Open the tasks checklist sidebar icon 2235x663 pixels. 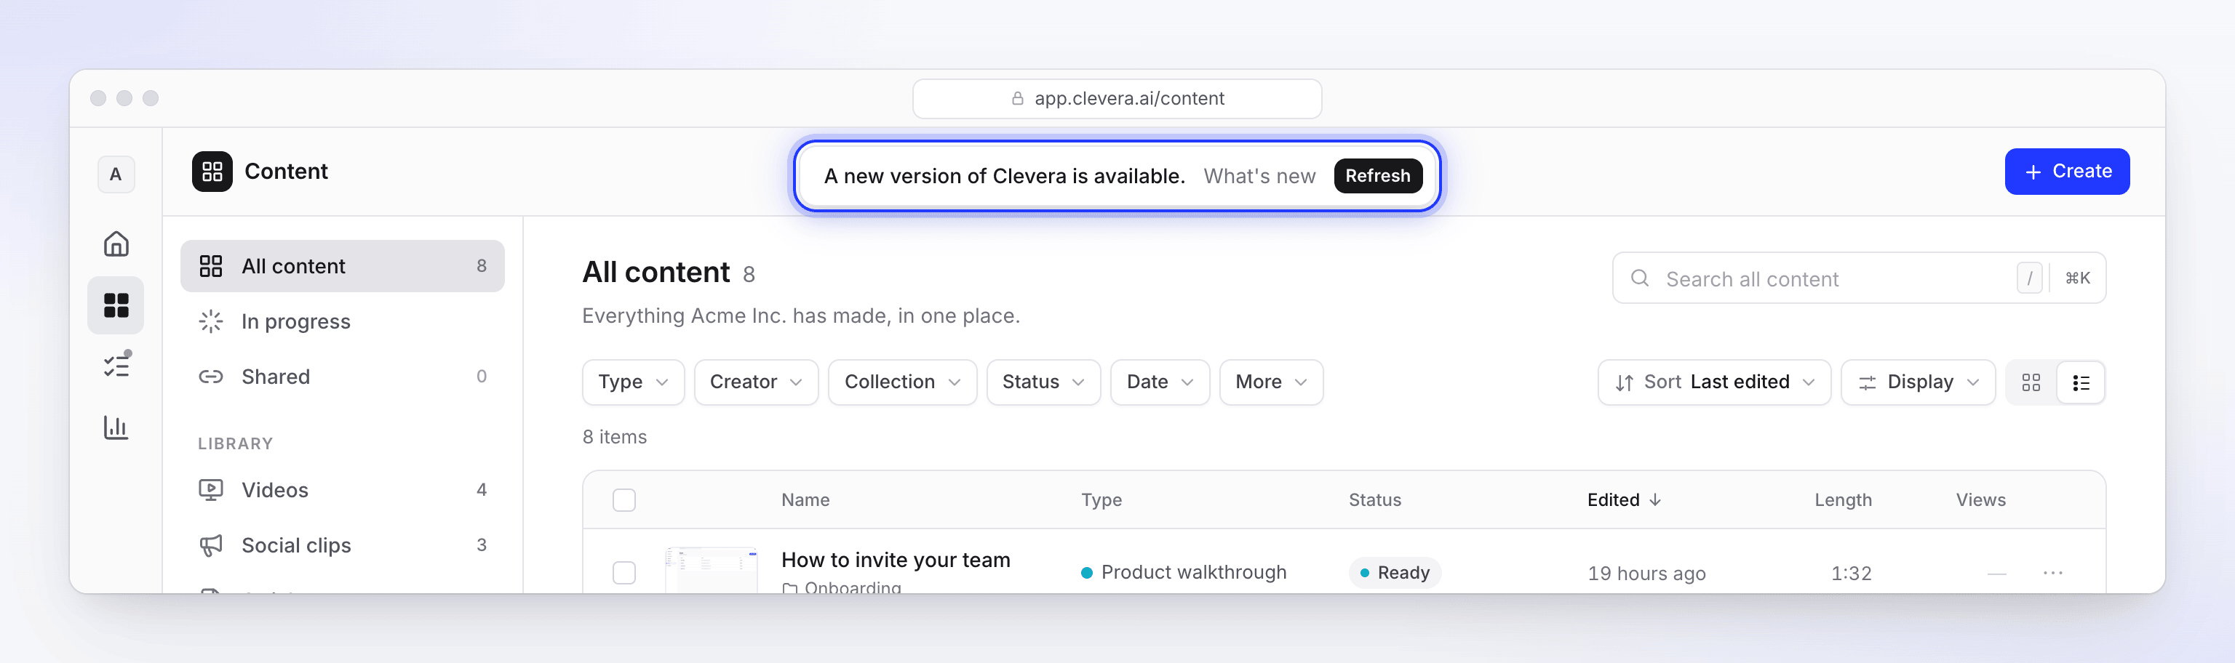coord(116,365)
